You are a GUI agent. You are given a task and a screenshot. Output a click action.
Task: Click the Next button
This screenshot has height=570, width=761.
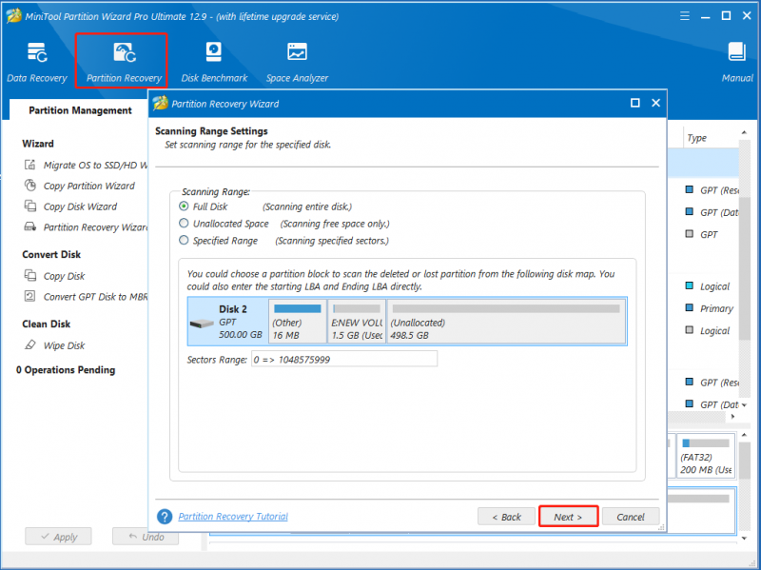(x=568, y=517)
